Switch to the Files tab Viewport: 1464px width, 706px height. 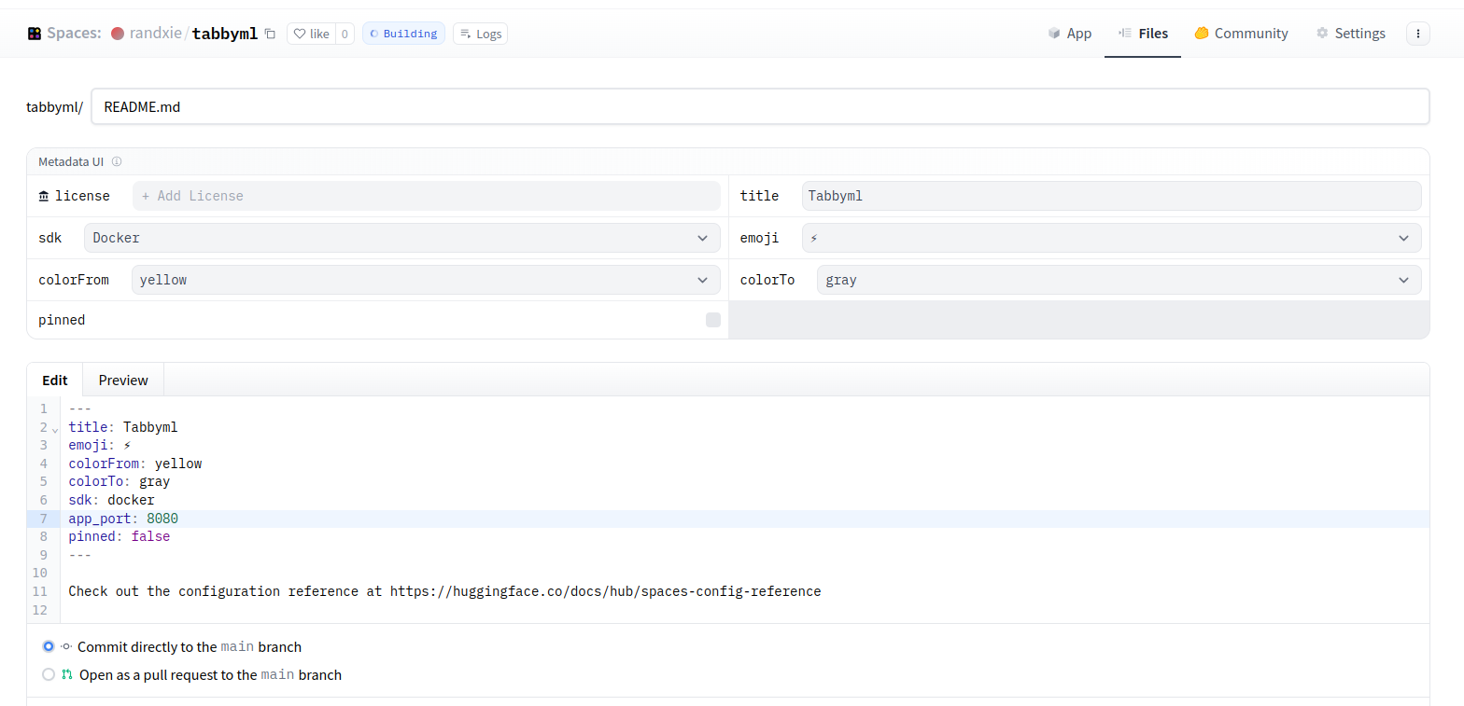coord(1143,34)
